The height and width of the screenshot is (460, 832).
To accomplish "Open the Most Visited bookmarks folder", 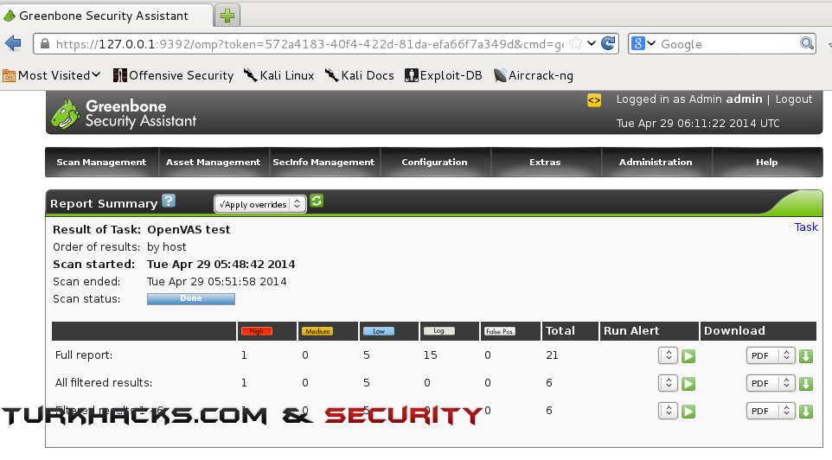I will [x=52, y=75].
